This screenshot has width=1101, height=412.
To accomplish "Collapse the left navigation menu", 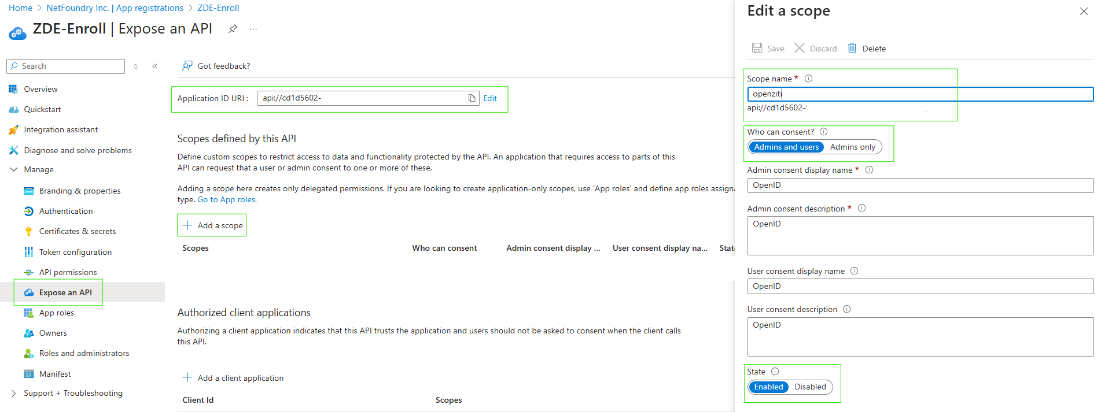I will pyautogui.click(x=155, y=66).
